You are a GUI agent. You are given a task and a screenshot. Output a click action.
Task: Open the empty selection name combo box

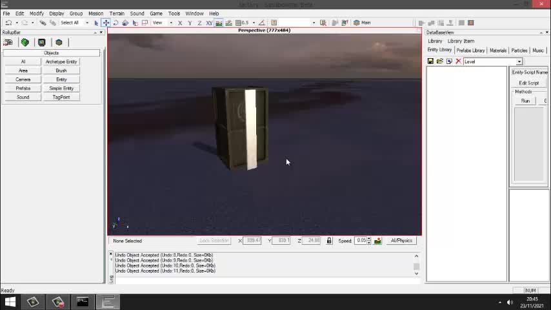[x=297, y=23]
